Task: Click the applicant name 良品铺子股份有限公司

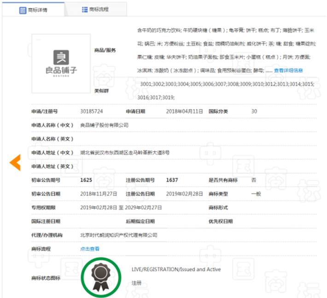Action: (104, 125)
